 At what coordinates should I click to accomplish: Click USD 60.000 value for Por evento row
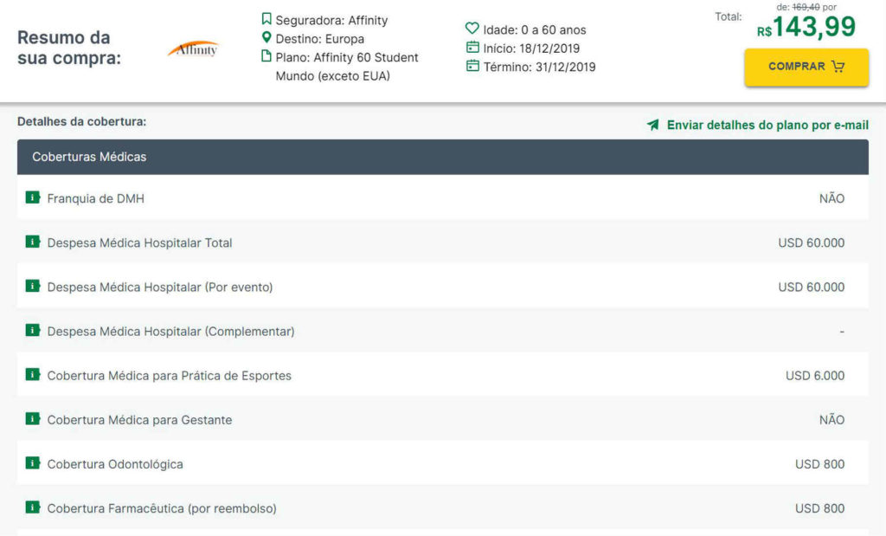pyautogui.click(x=812, y=287)
